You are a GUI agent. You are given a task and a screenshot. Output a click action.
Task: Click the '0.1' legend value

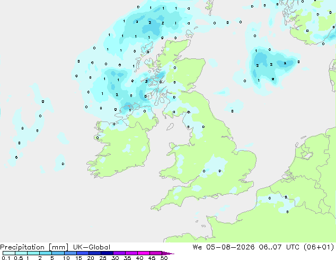coord(6,258)
